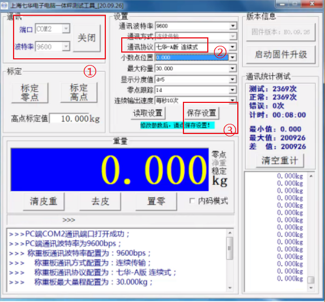
Task: Expand the 小数点位置 dropdown
Action: pyautogui.click(x=233, y=57)
